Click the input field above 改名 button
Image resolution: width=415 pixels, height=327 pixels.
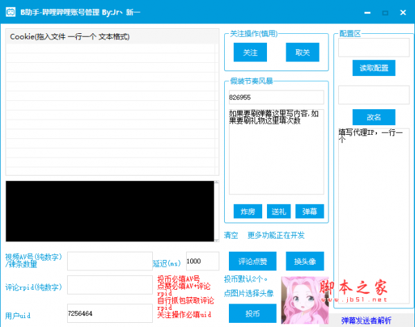[373, 95]
